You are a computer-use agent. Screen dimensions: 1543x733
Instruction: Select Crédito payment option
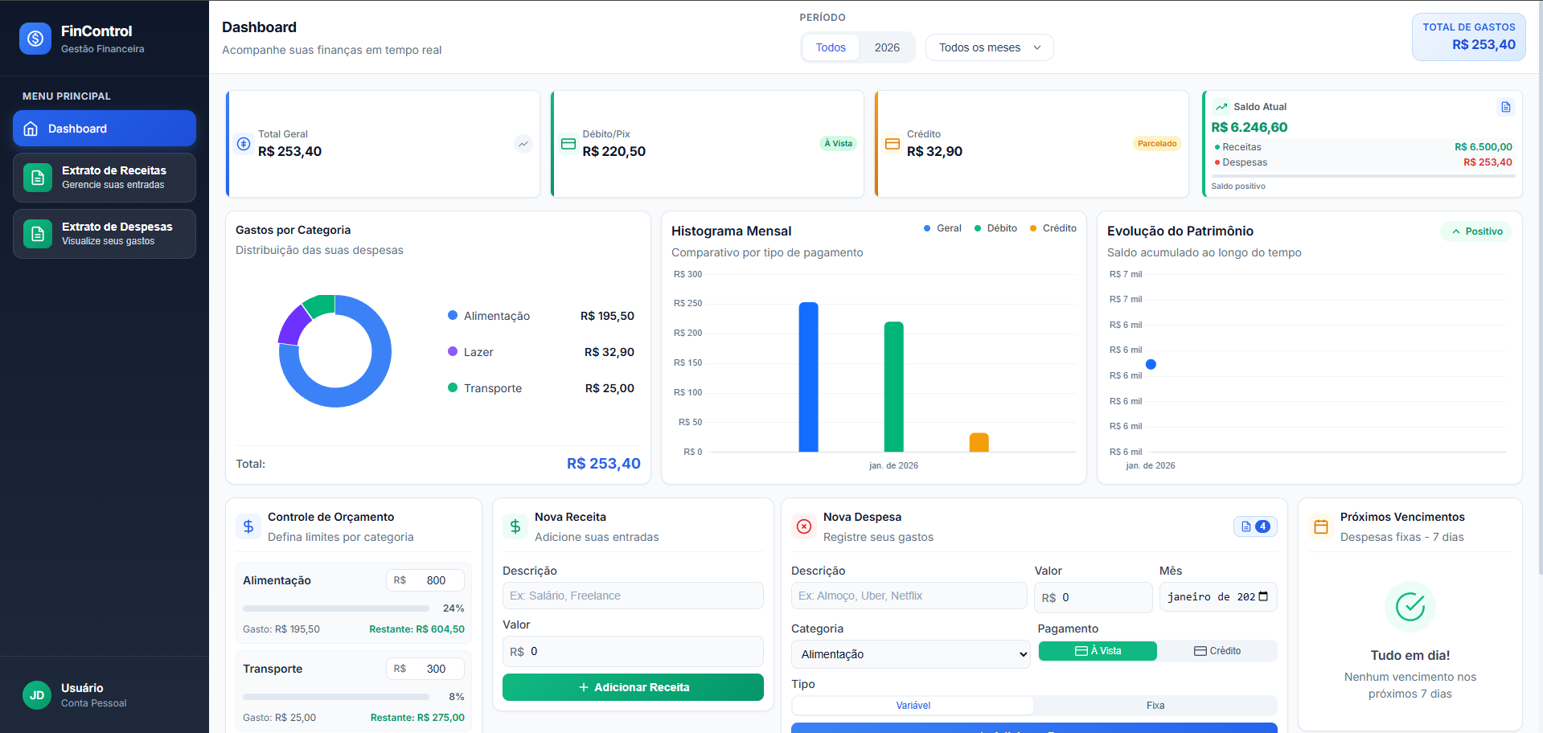click(x=1217, y=651)
